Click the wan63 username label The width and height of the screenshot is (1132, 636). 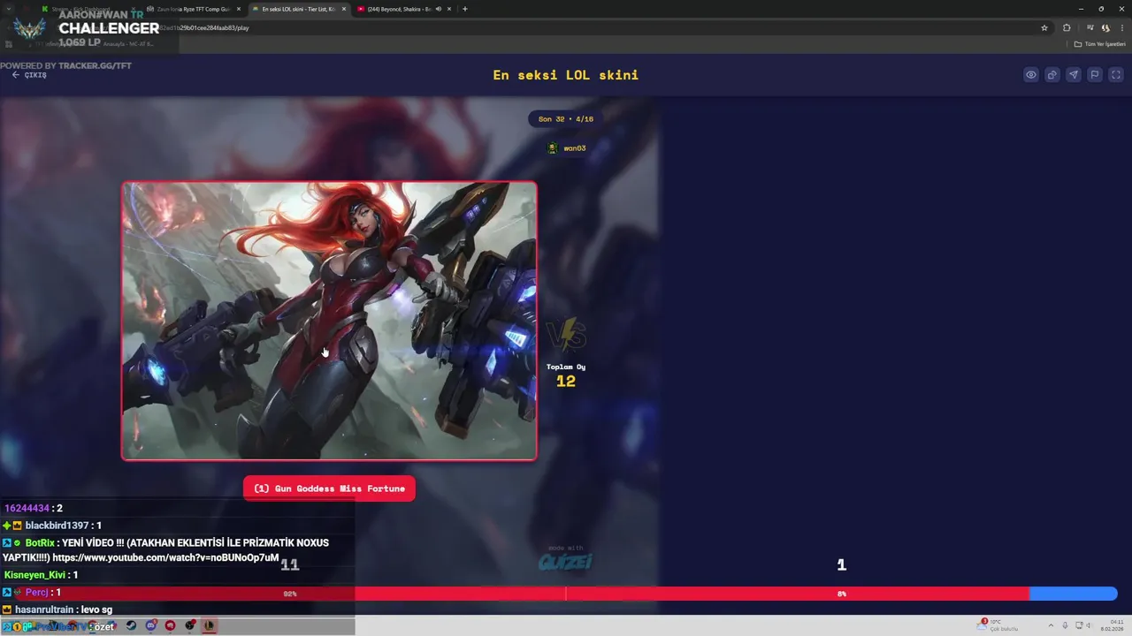click(x=575, y=148)
